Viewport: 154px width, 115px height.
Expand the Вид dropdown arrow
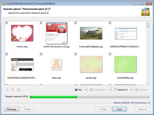point(85,90)
